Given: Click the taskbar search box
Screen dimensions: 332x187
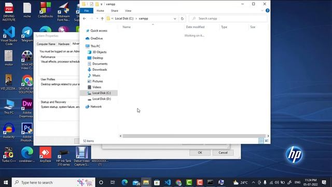Looking at the screenshot, I should coord(53,182).
